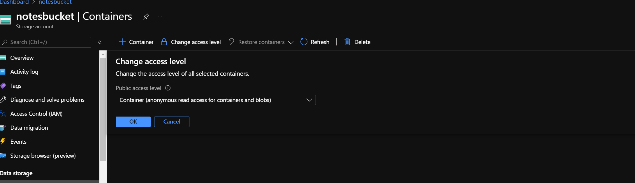Follow the Dashboard breadcrumb link
The height and width of the screenshot is (183, 635).
(14, 2)
